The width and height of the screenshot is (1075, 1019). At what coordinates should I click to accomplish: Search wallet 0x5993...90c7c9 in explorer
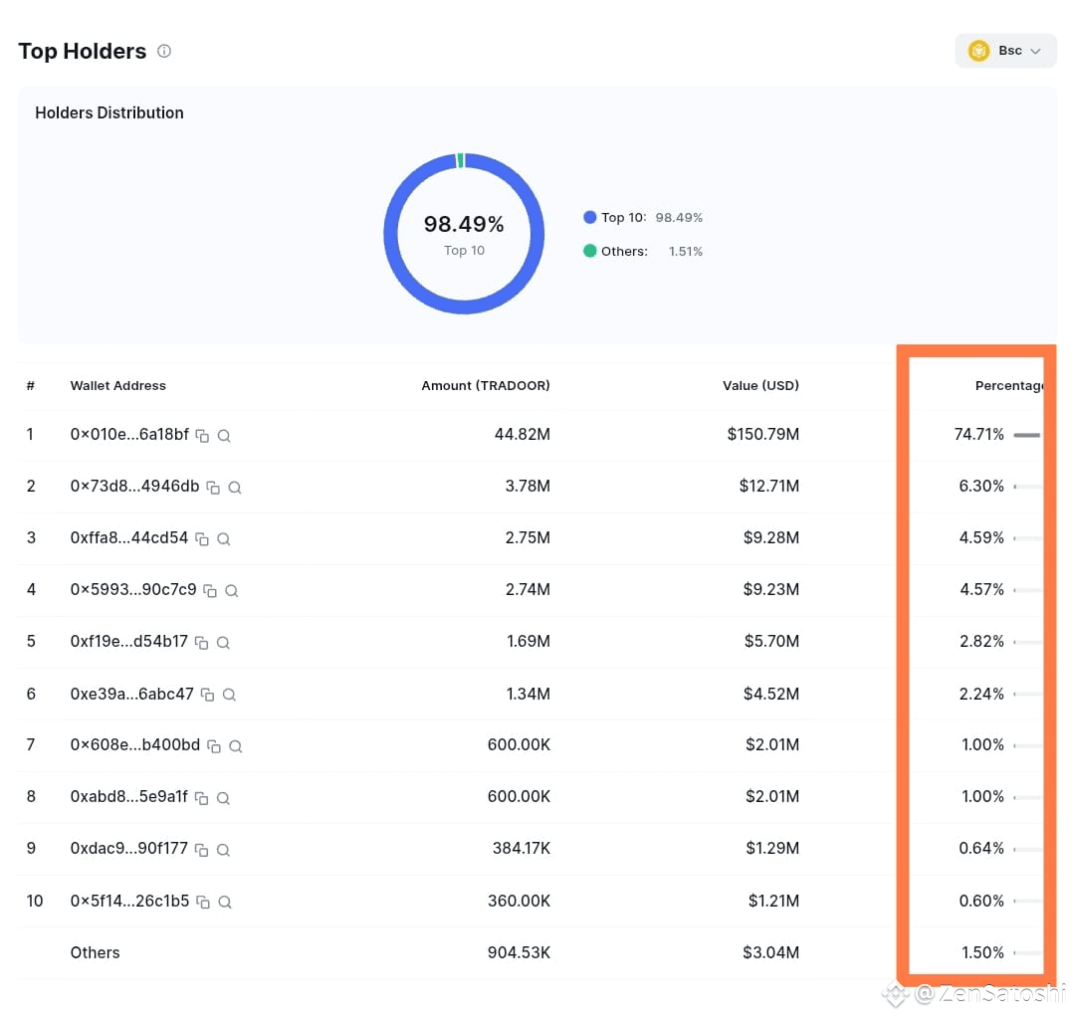coord(232,591)
